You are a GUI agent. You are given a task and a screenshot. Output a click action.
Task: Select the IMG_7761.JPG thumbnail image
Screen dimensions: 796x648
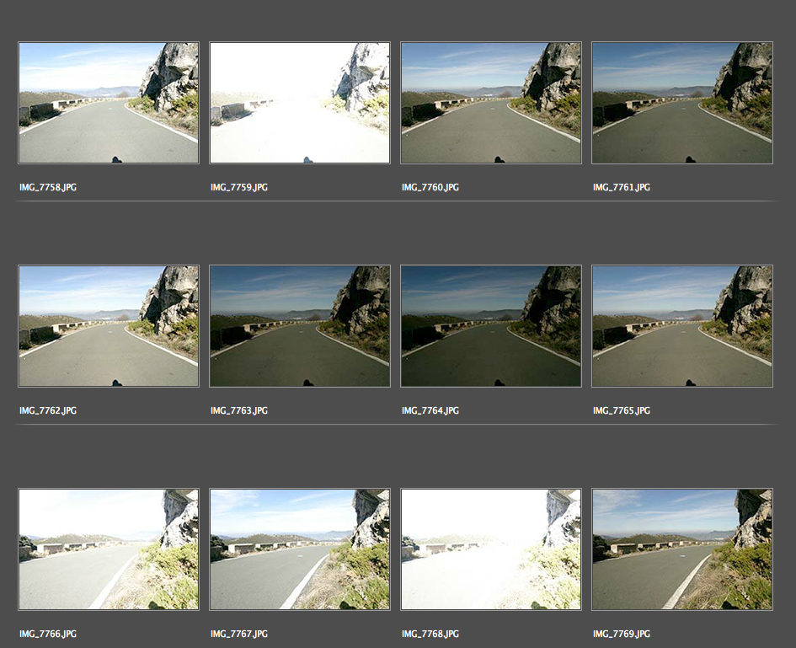coord(682,103)
